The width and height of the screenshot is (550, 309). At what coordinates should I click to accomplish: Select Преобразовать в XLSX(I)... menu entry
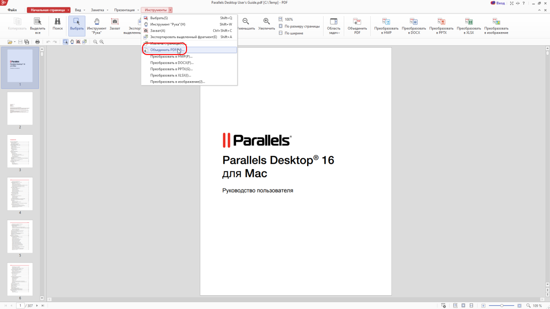click(x=189, y=75)
